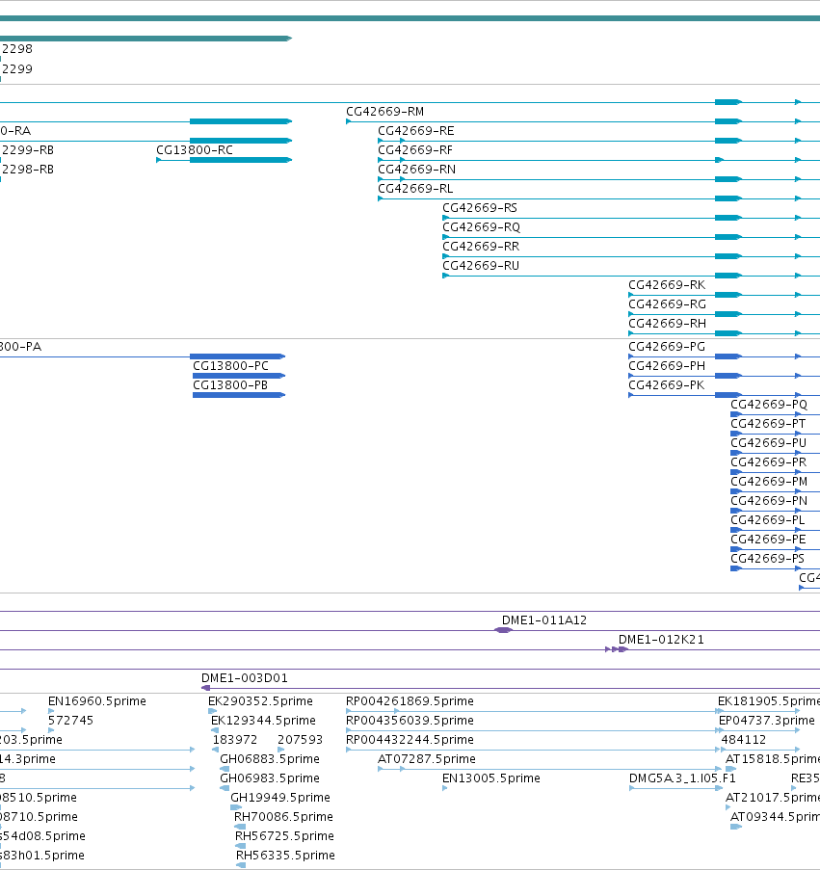Select the CG42669-RM transcript label
The width and height of the screenshot is (820, 870).
[385, 112]
